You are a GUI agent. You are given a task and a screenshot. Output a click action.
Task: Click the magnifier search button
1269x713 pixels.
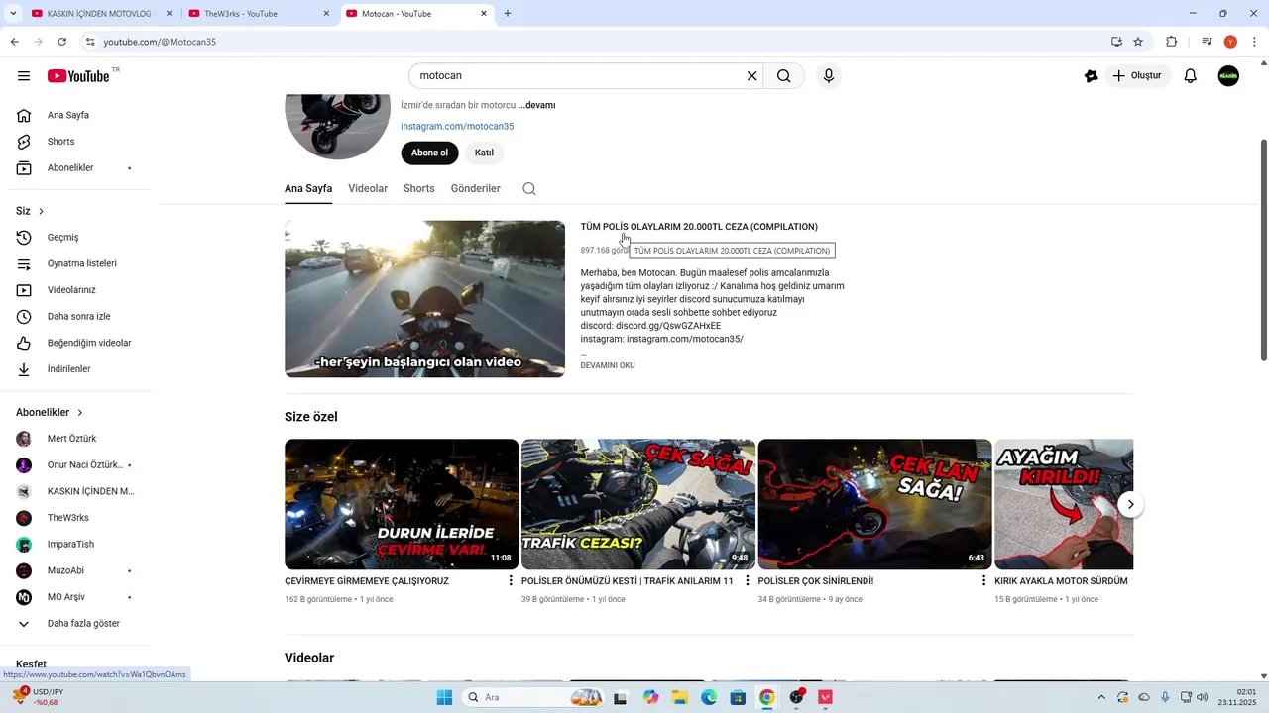coord(784,76)
